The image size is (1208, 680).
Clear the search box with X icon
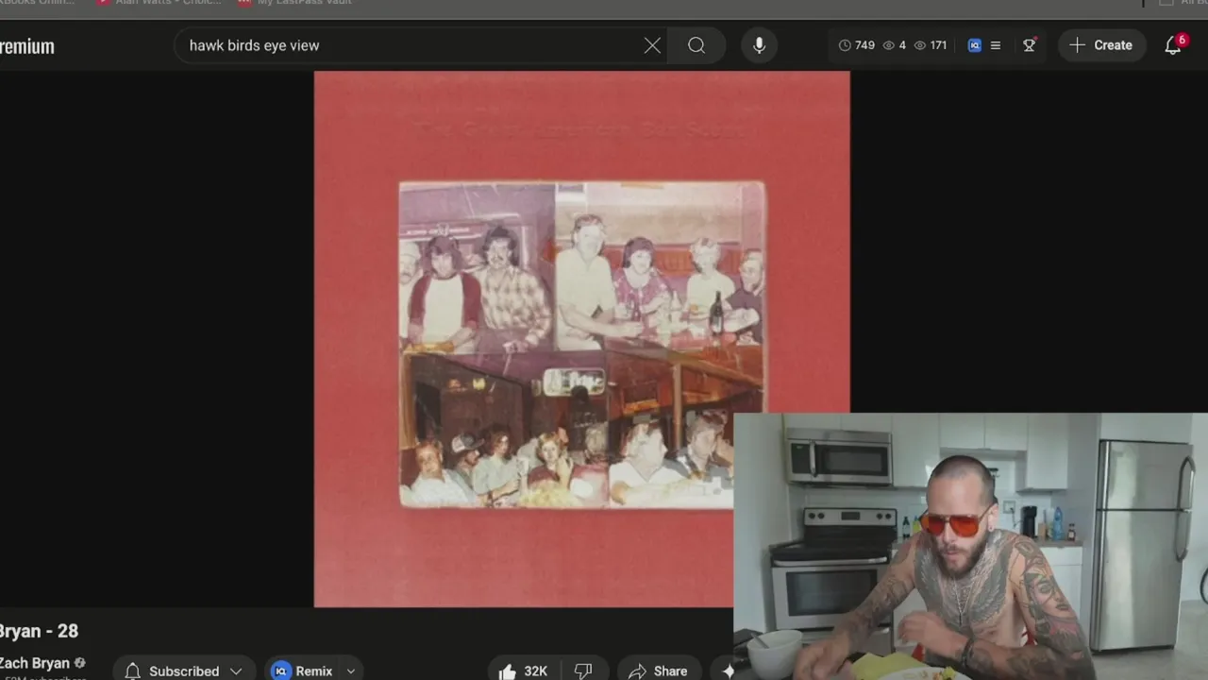pos(652,45)
